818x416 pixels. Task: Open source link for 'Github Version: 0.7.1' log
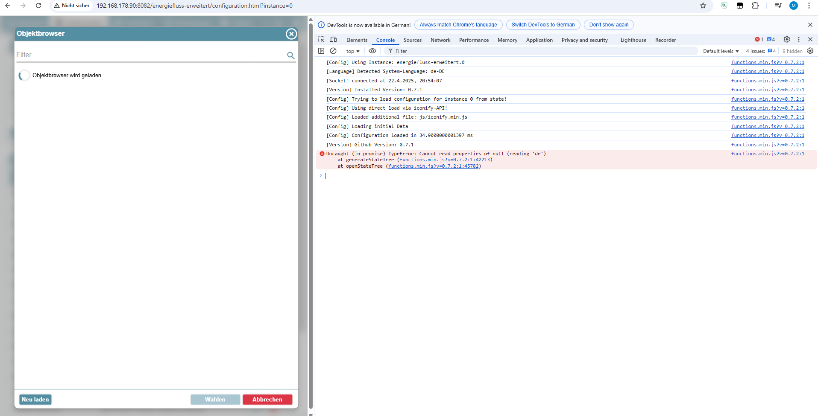pos(768,145)
